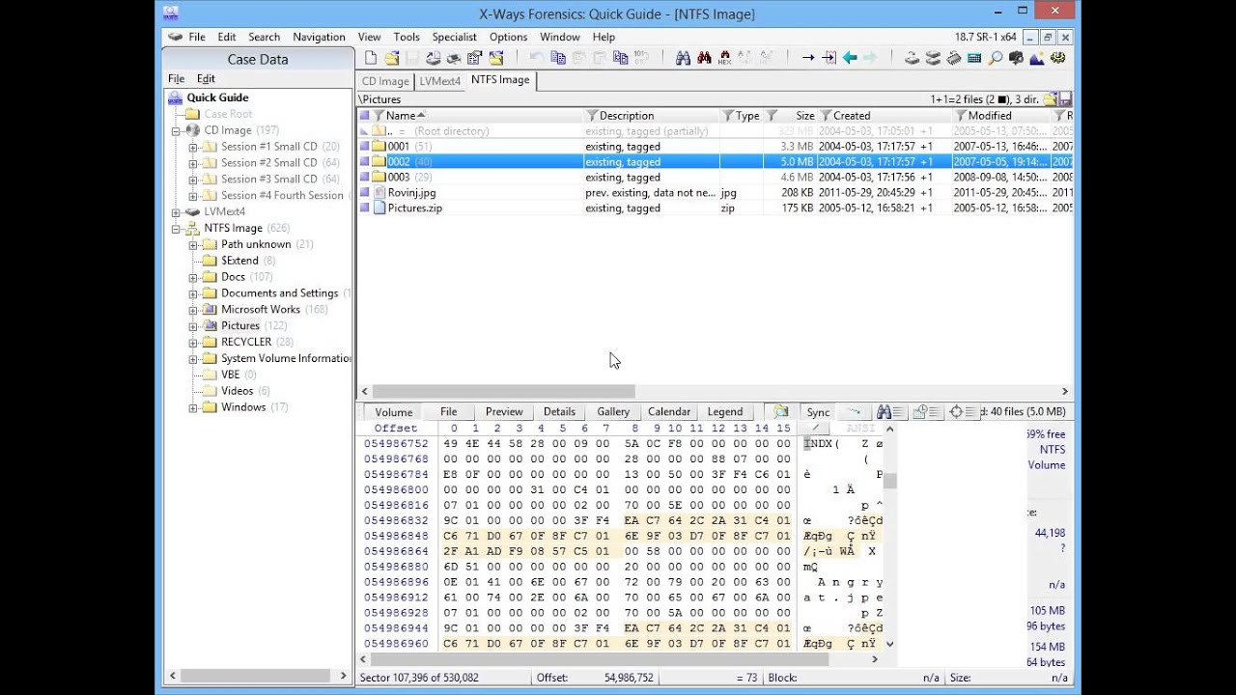
Task: Click the red binoculars Find icon
Action: click(704, 58)
